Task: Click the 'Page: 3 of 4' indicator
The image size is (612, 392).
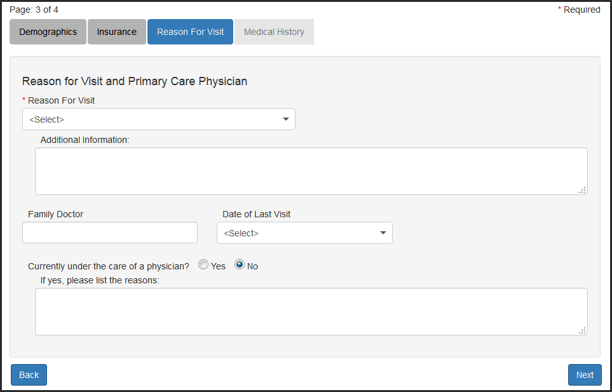Action: (34, 10)
